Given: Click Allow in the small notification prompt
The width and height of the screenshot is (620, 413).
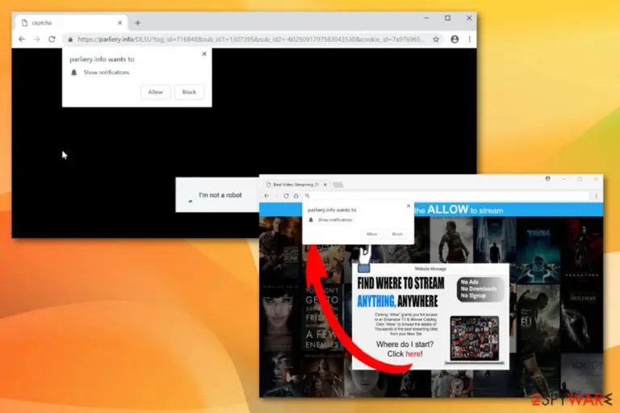Looking at the screenshot, I should point(371,234).
